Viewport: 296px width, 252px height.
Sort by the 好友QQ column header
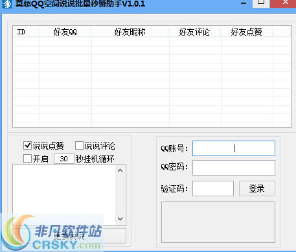point(65,32)
